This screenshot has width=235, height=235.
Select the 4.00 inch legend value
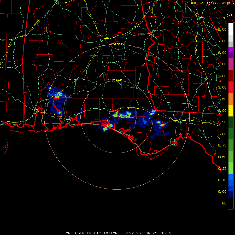[x=222, y=76]
